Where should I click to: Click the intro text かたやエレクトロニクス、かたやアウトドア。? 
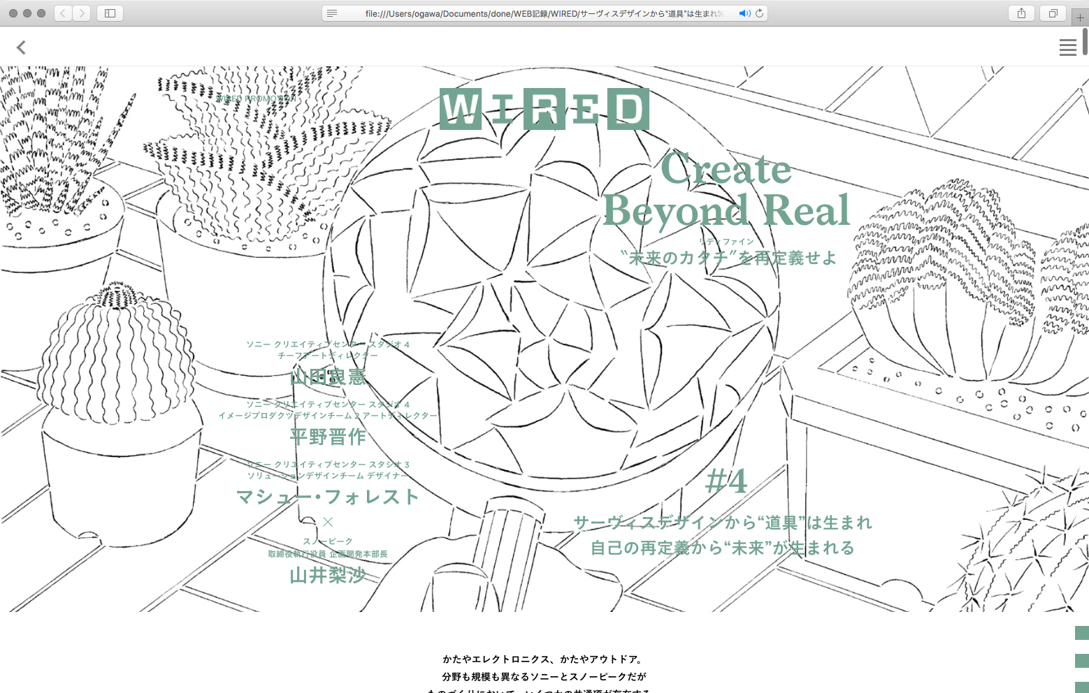(544, 659)
